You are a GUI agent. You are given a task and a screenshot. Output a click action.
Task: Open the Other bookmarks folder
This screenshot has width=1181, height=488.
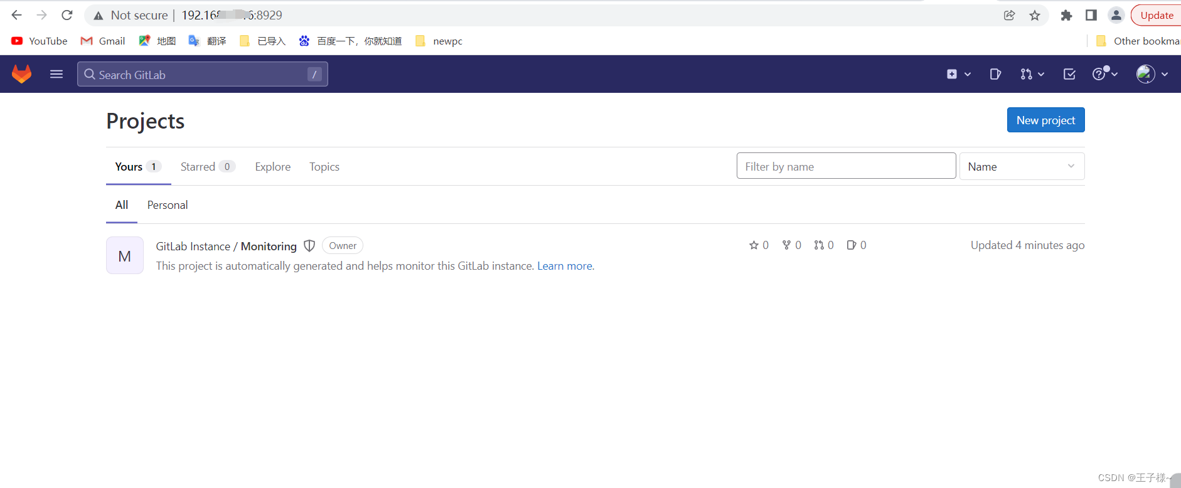click(1138, 41)
